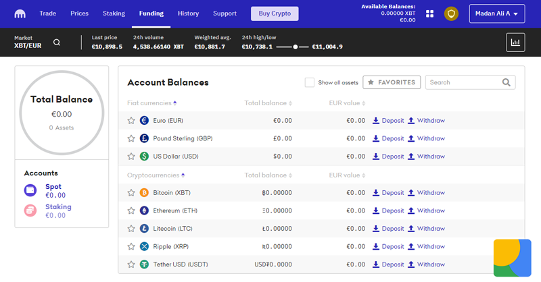Sort crypto table by Total balance

pyautogui.click(x=268, y=175)
